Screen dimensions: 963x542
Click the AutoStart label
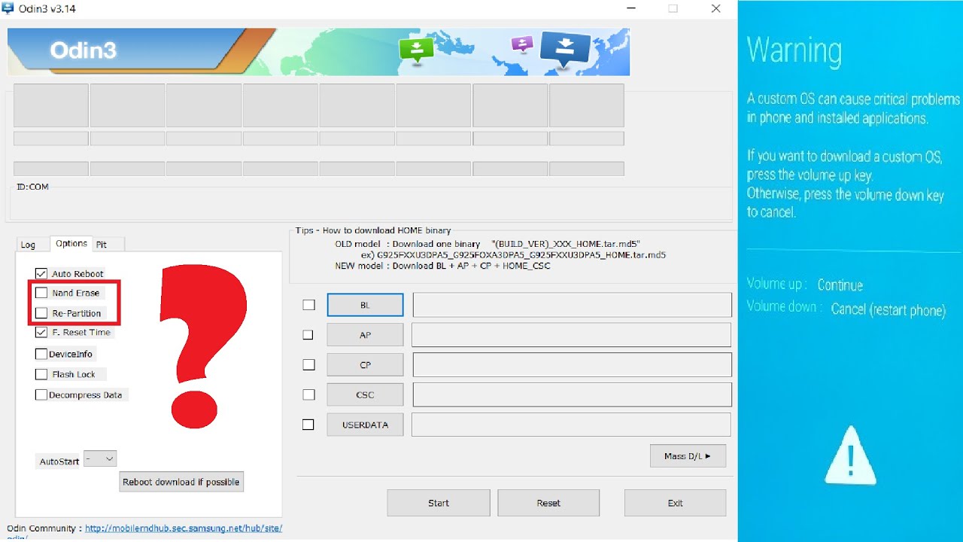click(x=59, y=461)
